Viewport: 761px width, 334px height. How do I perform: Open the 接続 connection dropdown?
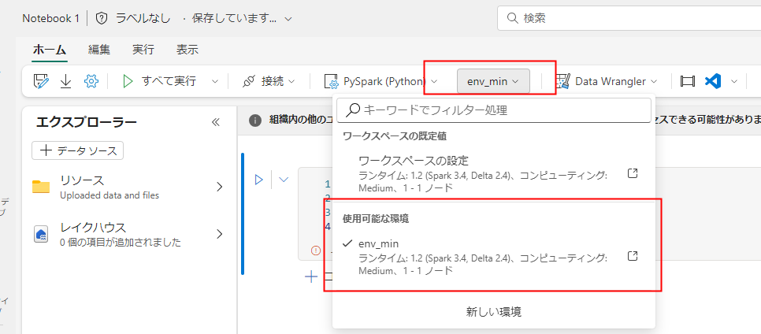click(269, 82)
